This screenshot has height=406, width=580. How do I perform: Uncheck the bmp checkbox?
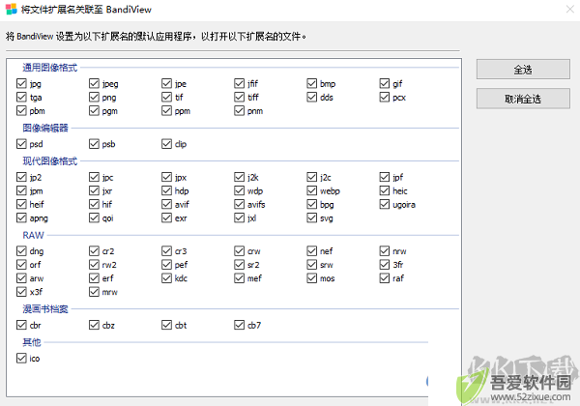pos(312,83)
